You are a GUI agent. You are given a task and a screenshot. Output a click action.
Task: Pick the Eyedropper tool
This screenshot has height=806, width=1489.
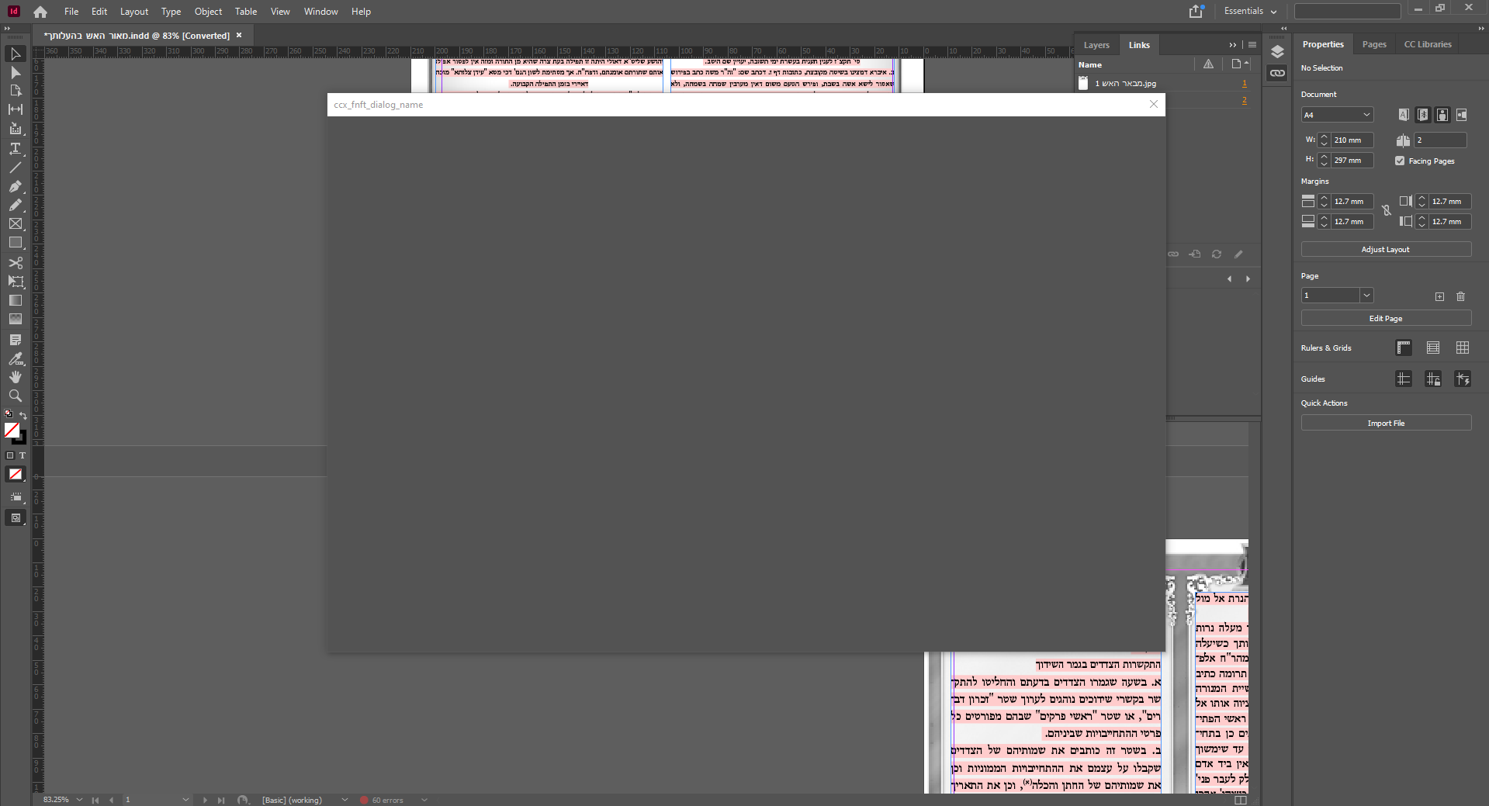click(15, 359)
